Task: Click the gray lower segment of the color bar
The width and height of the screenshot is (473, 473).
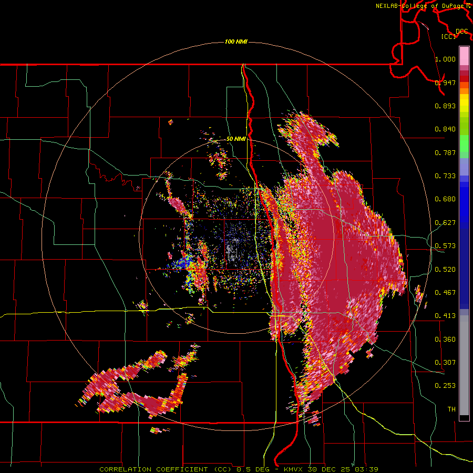Action: tap(464, 365)
